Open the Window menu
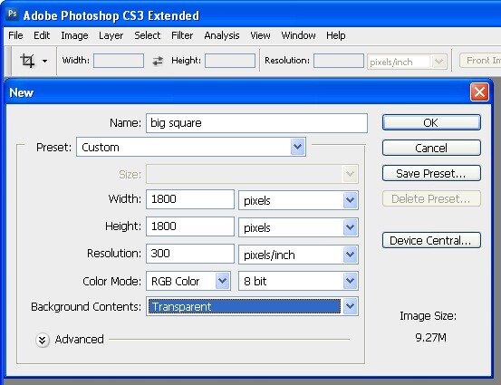Image resolution: width=501 pixels, height=385 pixels. pyautogui.click(x=298, y=35)
